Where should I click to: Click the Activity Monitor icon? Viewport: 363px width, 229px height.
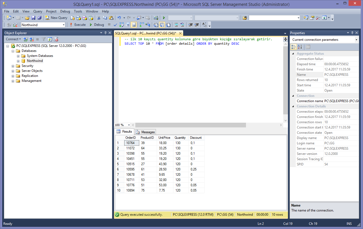pos(156,18)
